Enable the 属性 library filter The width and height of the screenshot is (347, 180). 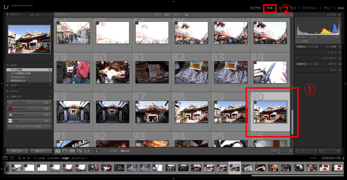167,15
